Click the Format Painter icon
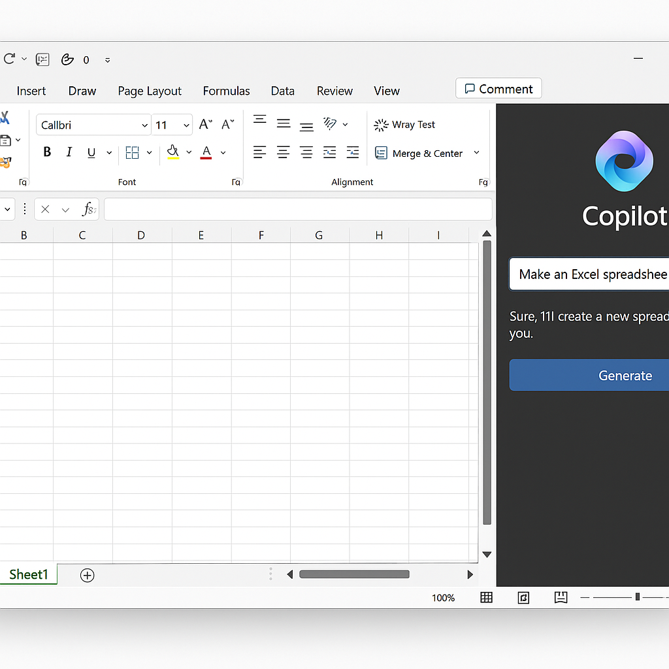 click(5, 163)
